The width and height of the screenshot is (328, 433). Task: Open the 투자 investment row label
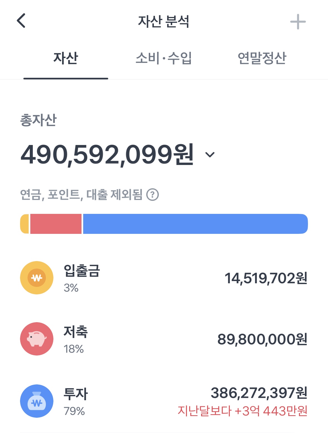click(76, 394)
